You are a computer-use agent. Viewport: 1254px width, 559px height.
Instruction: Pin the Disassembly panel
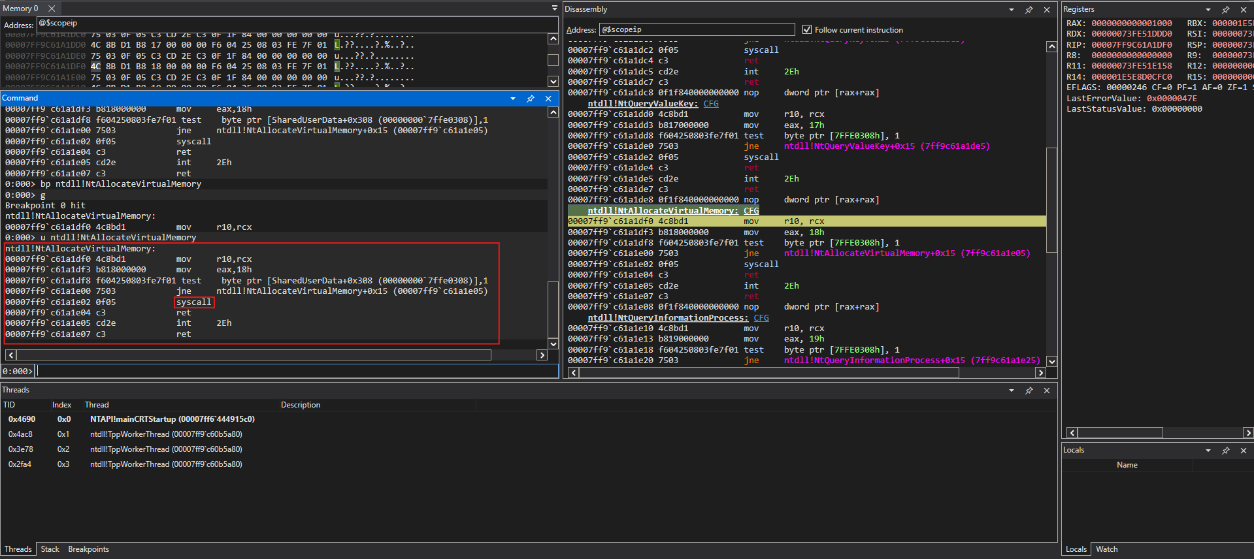coord(1029,10)
